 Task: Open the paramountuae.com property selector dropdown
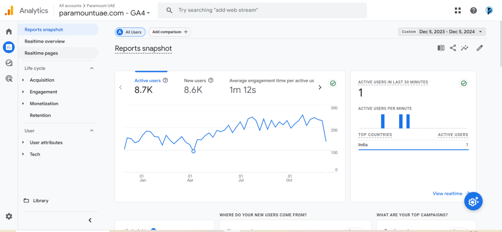pos(104,13)
